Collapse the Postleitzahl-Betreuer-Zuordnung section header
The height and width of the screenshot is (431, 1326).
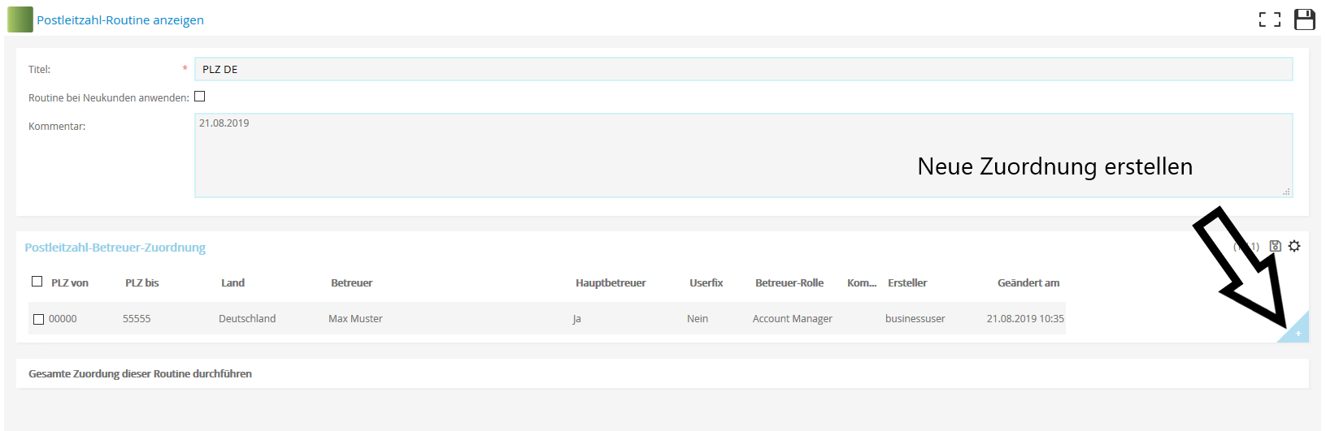[115, 248]
